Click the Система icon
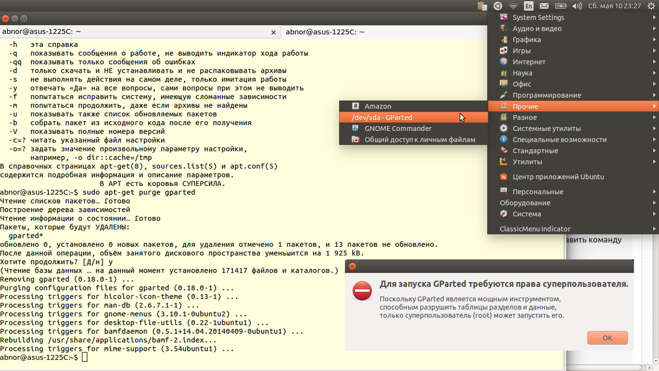 point(504,214)
